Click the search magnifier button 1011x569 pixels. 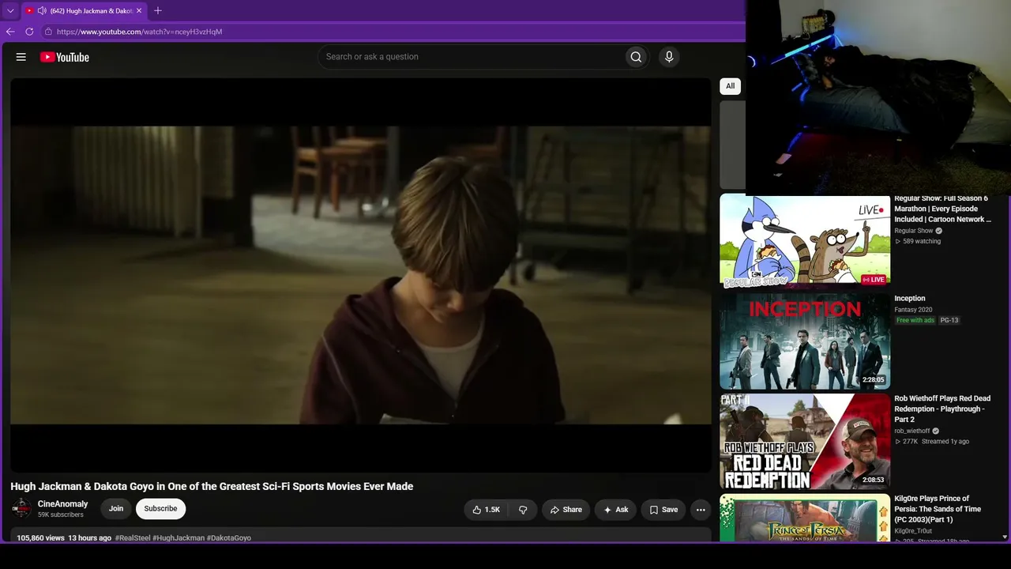(636, 57)
